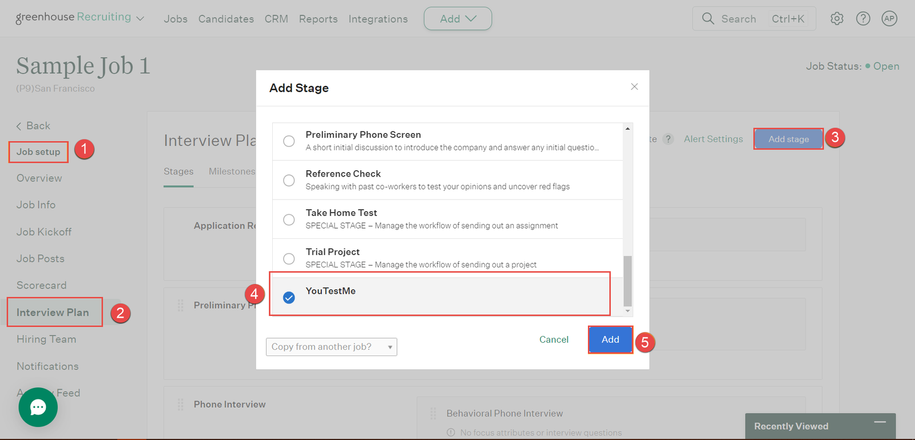Click the Back arrow in sidebar
The width and height of the screenshot is (915, 440).
tap(19, 126)
